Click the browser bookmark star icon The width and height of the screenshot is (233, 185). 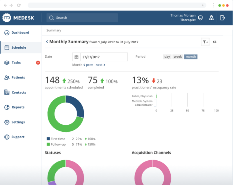pos(202,5)
